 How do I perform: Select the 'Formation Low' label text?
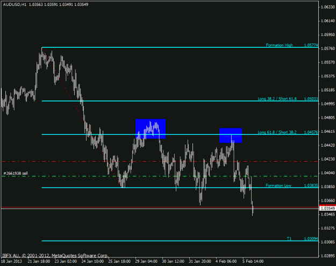(x=278, y=185)
